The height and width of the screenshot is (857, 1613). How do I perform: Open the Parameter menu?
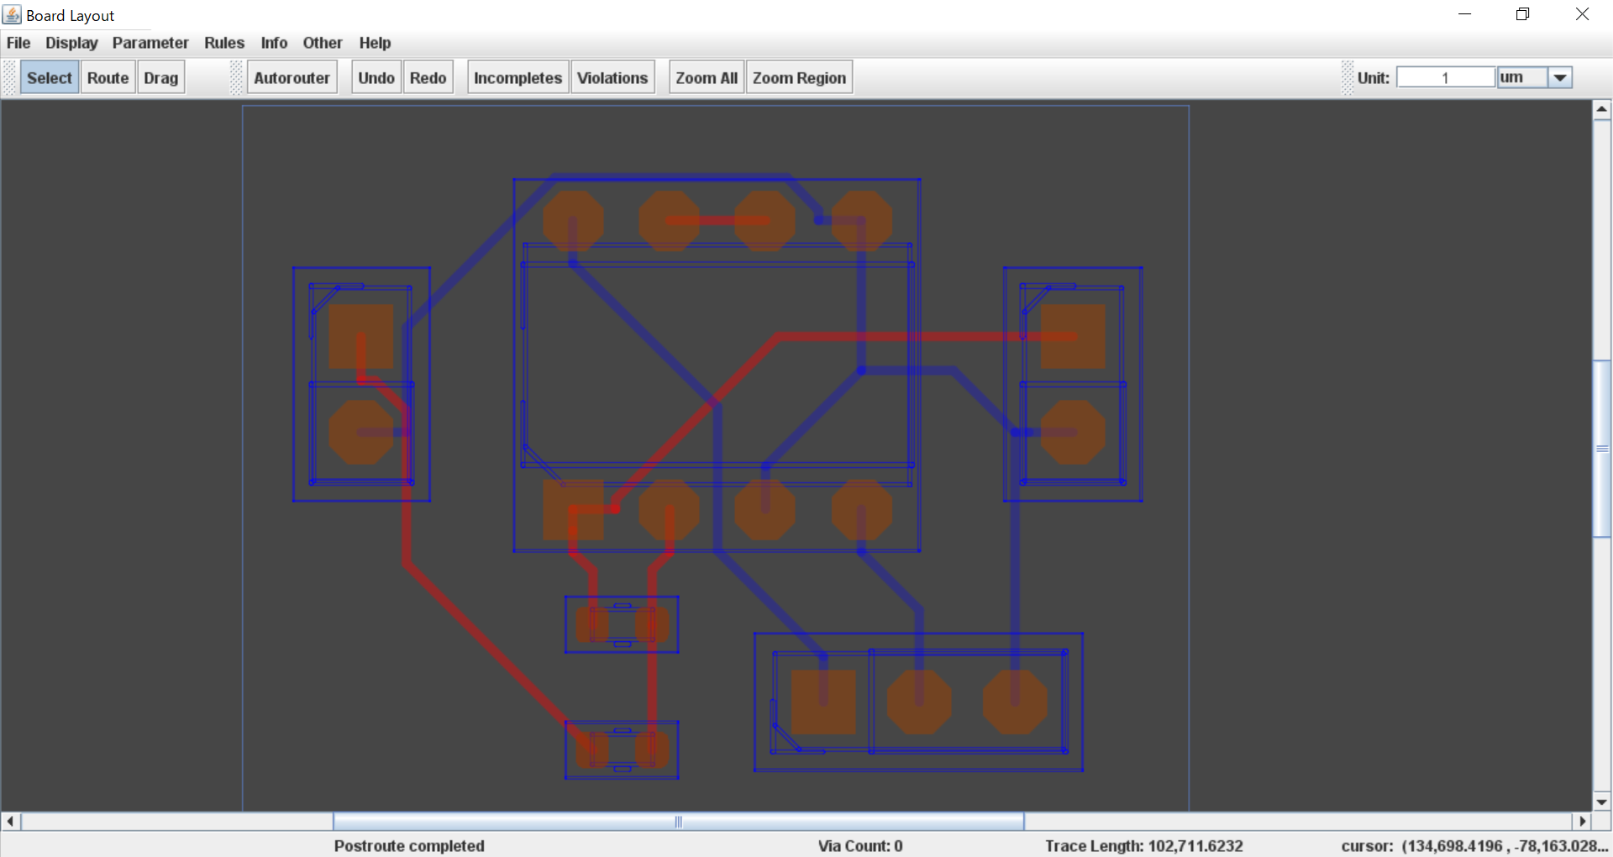[x=150, y=43]
